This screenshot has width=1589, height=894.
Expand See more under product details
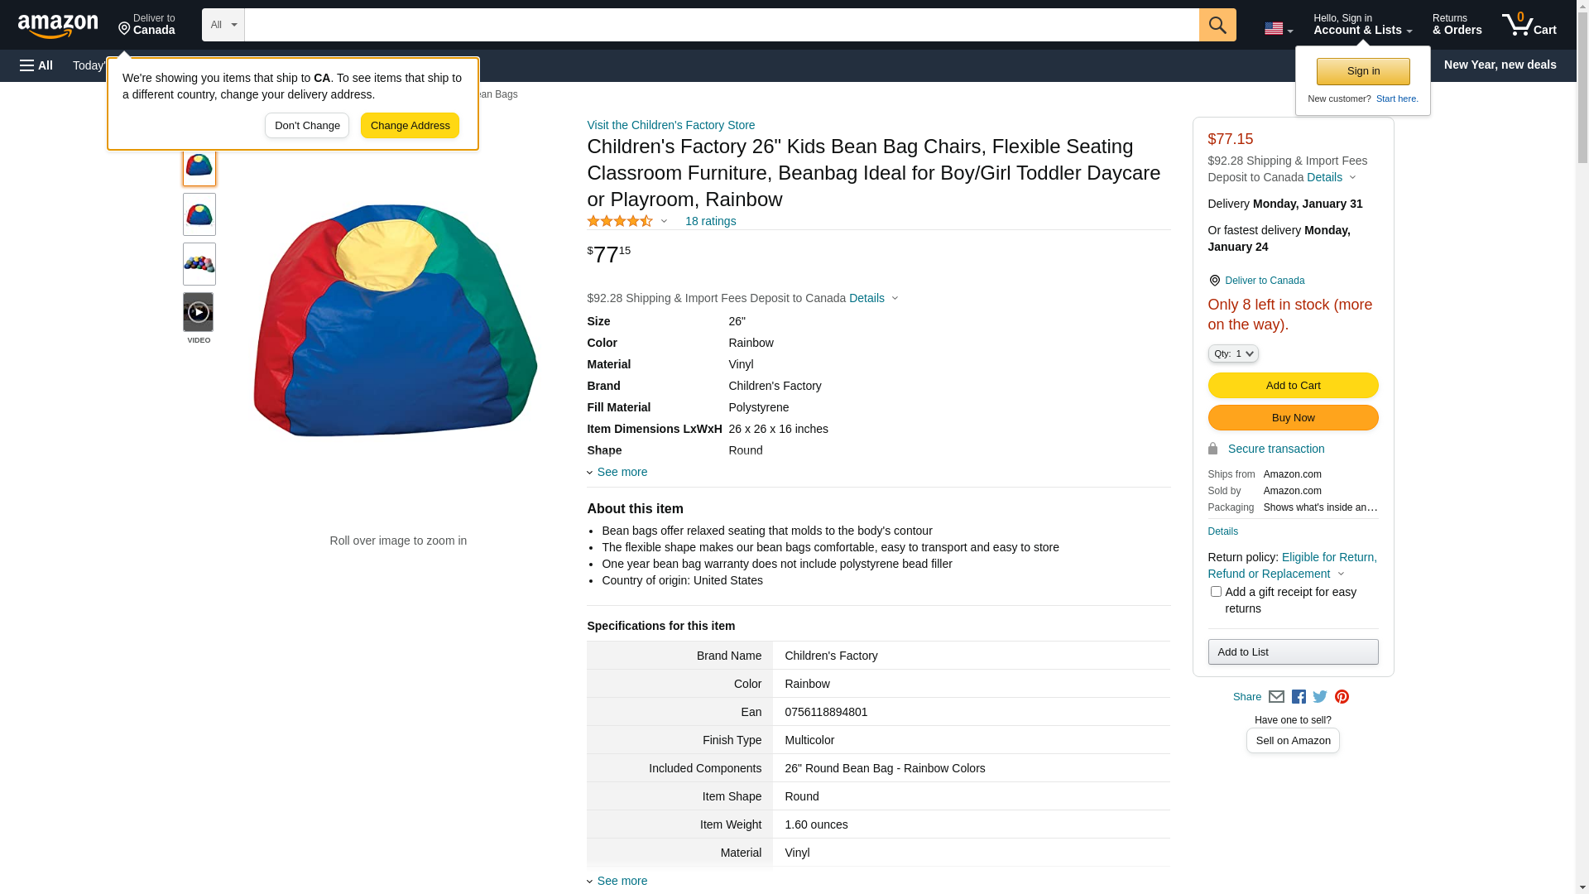pos(622,472)
